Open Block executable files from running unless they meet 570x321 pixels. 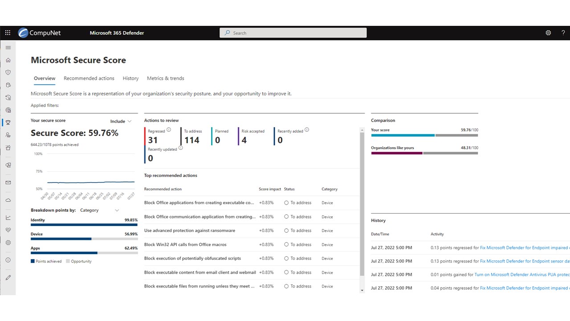(x=199, y=286)
